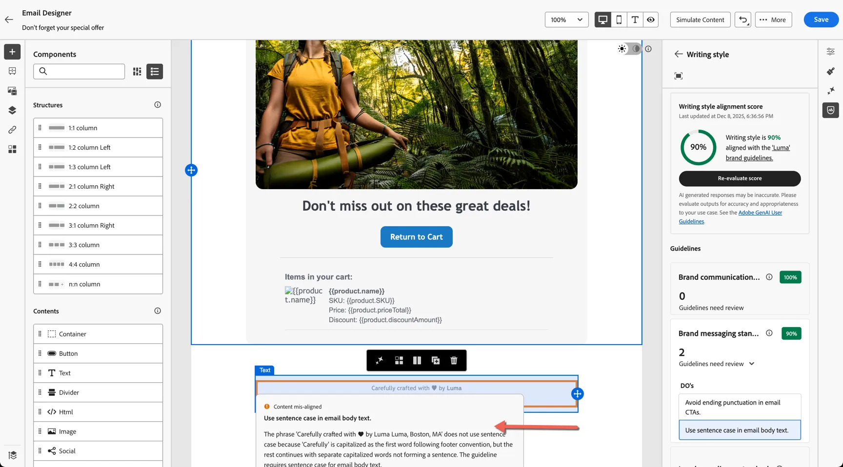Open the More menu
The image size is (843, 467).
click(773, 19)
